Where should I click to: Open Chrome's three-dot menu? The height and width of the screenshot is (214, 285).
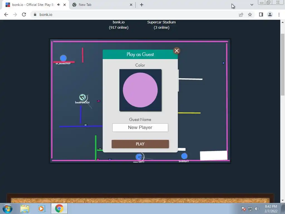click(x=279, y=14)
